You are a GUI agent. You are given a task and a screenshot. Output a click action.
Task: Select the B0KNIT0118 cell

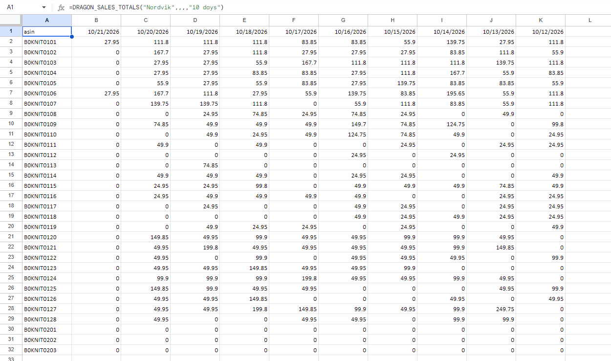point(47,216)
